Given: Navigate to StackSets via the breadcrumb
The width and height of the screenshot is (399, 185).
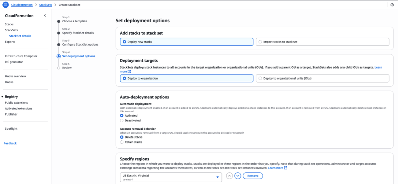Looking at the screenshot, I should (45, 5).
